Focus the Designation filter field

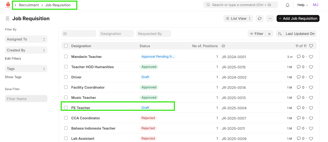coord(116,34)
